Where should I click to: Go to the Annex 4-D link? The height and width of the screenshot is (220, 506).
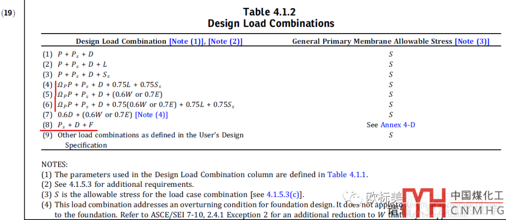pyautogui.click(x=398, y=125)
